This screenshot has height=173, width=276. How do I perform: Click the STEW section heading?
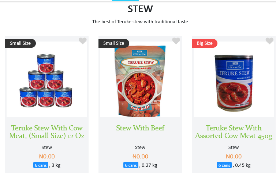140,9
